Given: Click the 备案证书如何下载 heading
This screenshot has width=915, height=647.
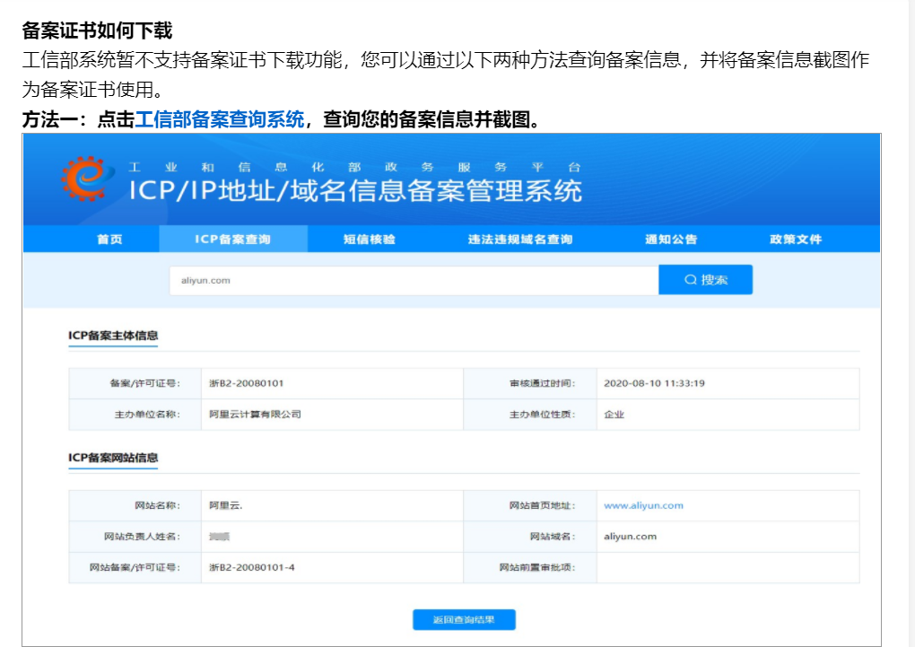Looking at the screenshot, I should point(98,31).
